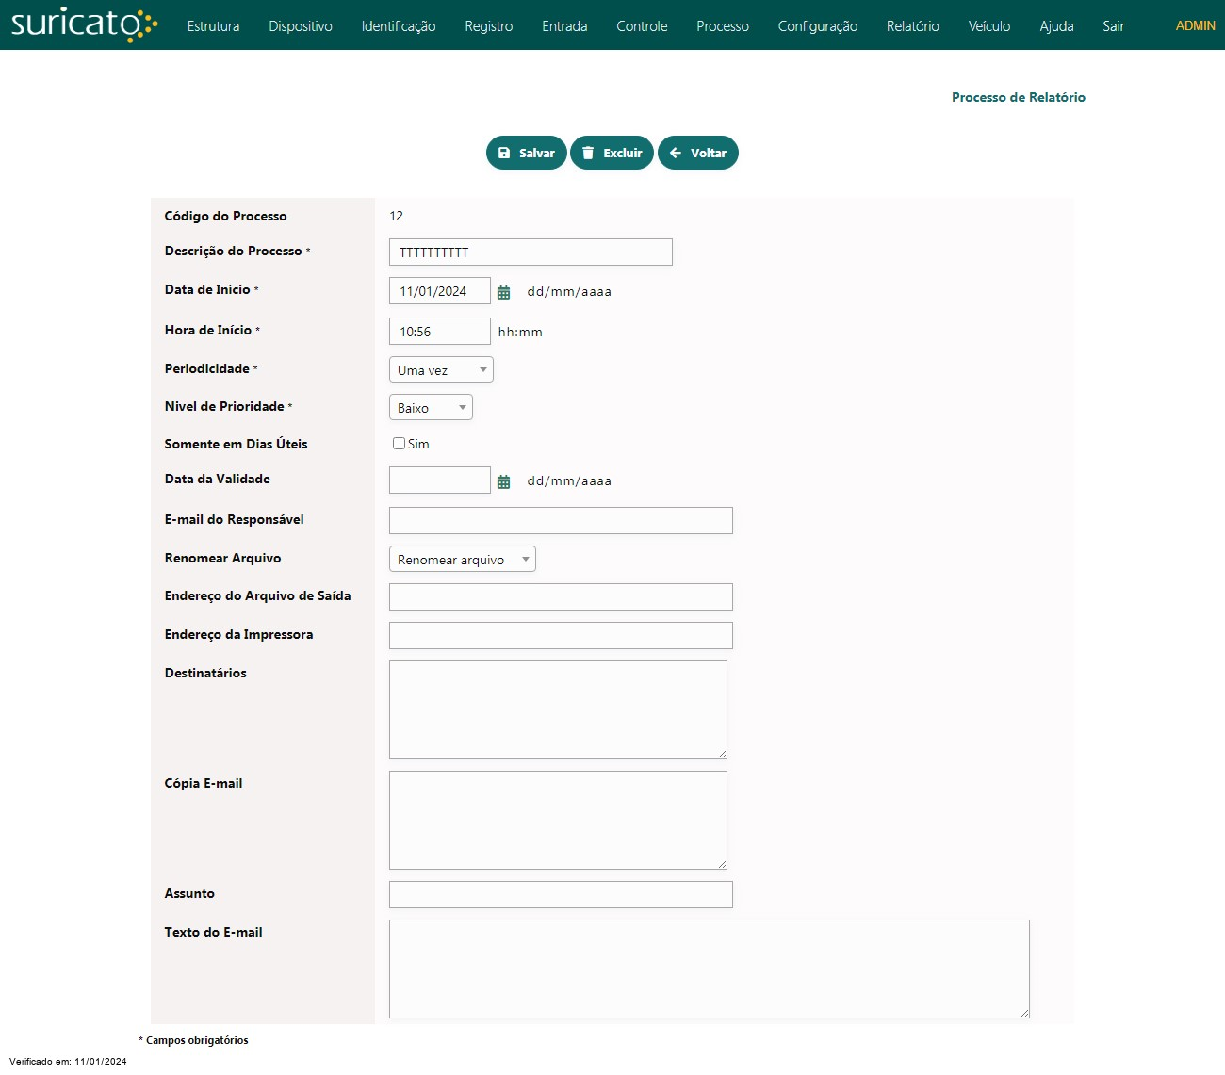The width and height of the screenshot is (1225, 1075).
Task: Open the Relatório menu
Action: 913,26
